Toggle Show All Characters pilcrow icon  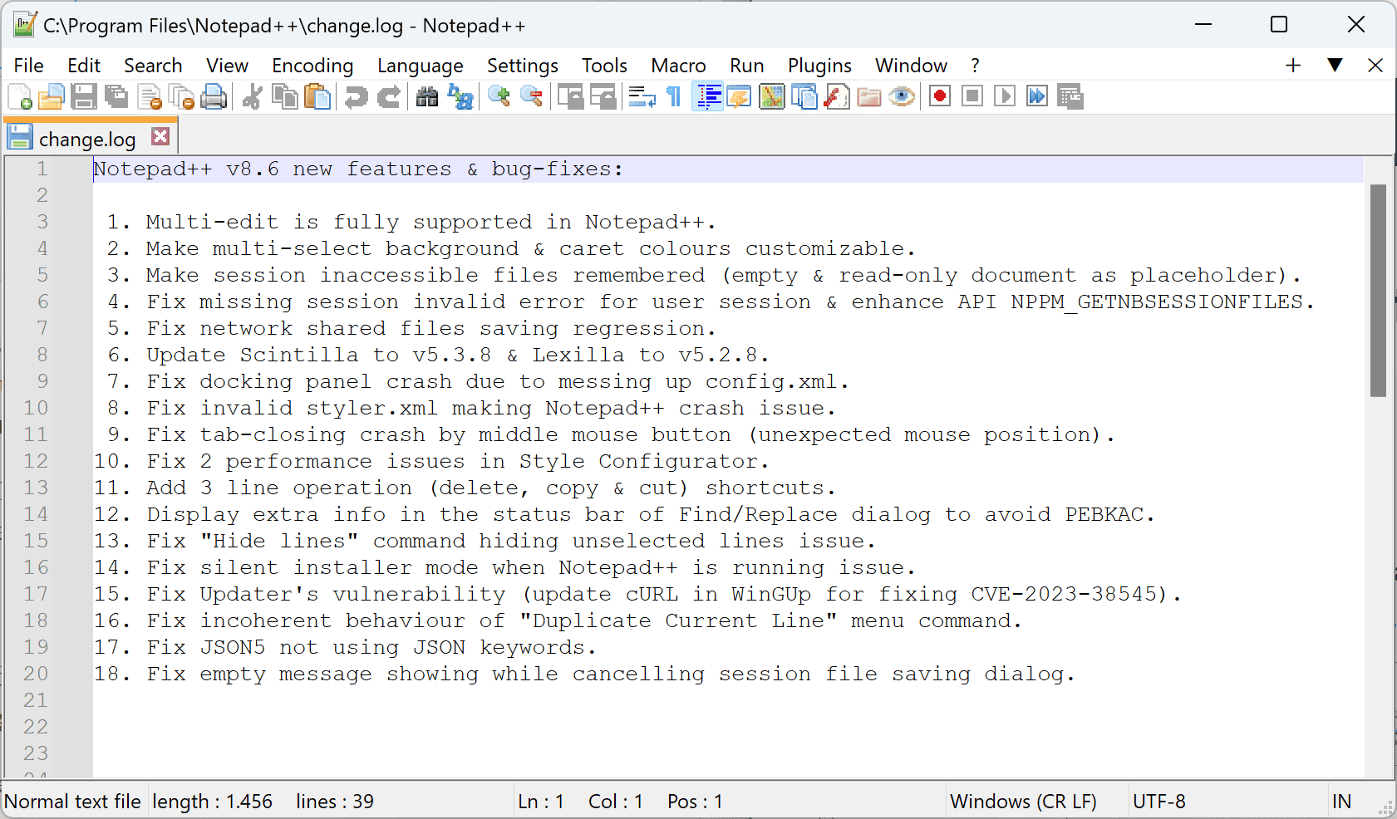click(674, 97)
